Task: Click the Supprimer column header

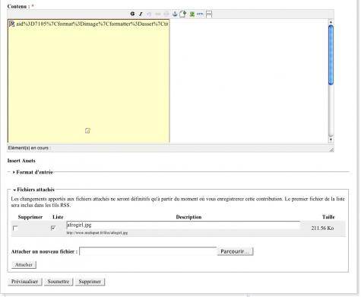Action: [30, 217]
